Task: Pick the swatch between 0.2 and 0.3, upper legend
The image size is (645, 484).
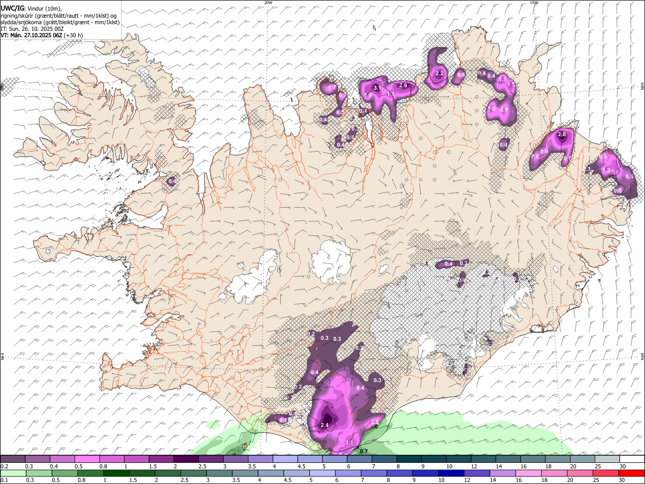Action: (x=13, y=459)
